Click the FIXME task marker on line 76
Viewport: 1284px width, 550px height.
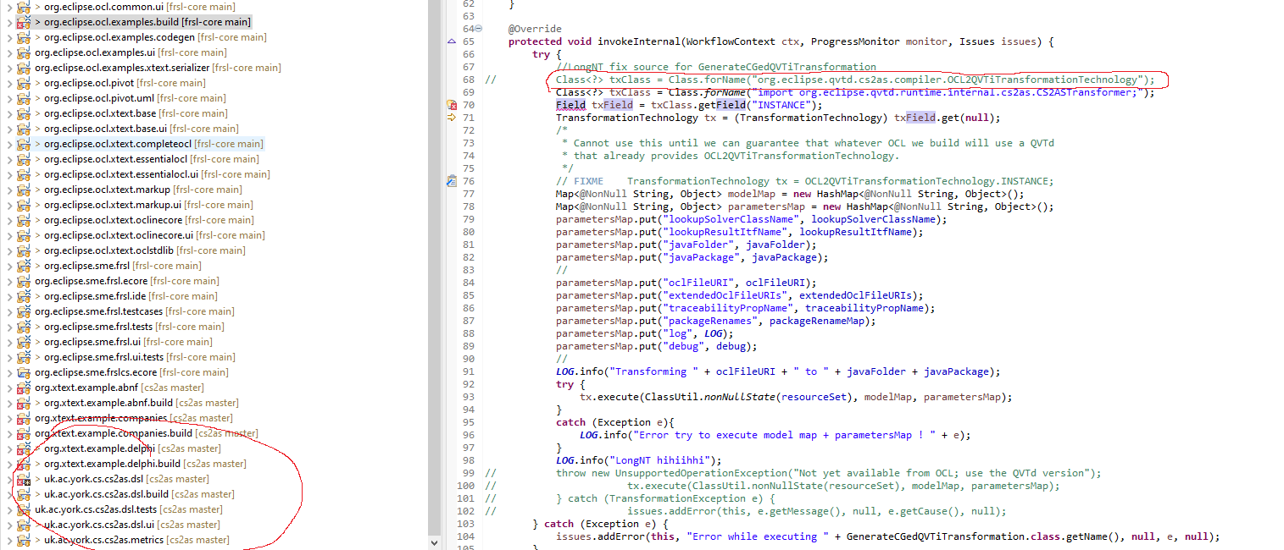coord(452,181)
